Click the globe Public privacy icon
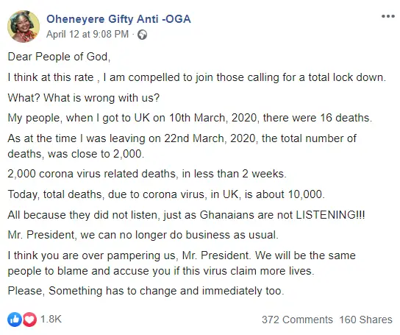400x335 pixels. [142, 35]
